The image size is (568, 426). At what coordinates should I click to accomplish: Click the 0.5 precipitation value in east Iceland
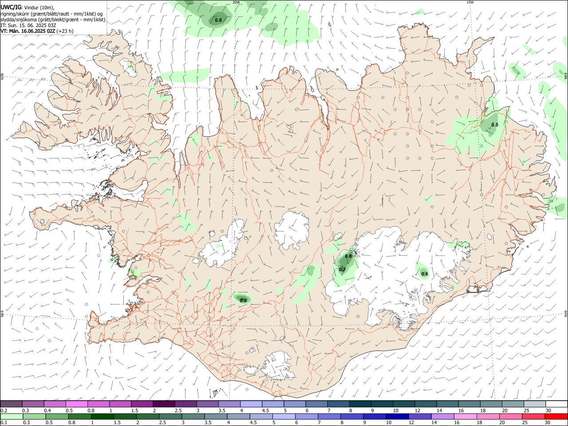pos(495,125)
